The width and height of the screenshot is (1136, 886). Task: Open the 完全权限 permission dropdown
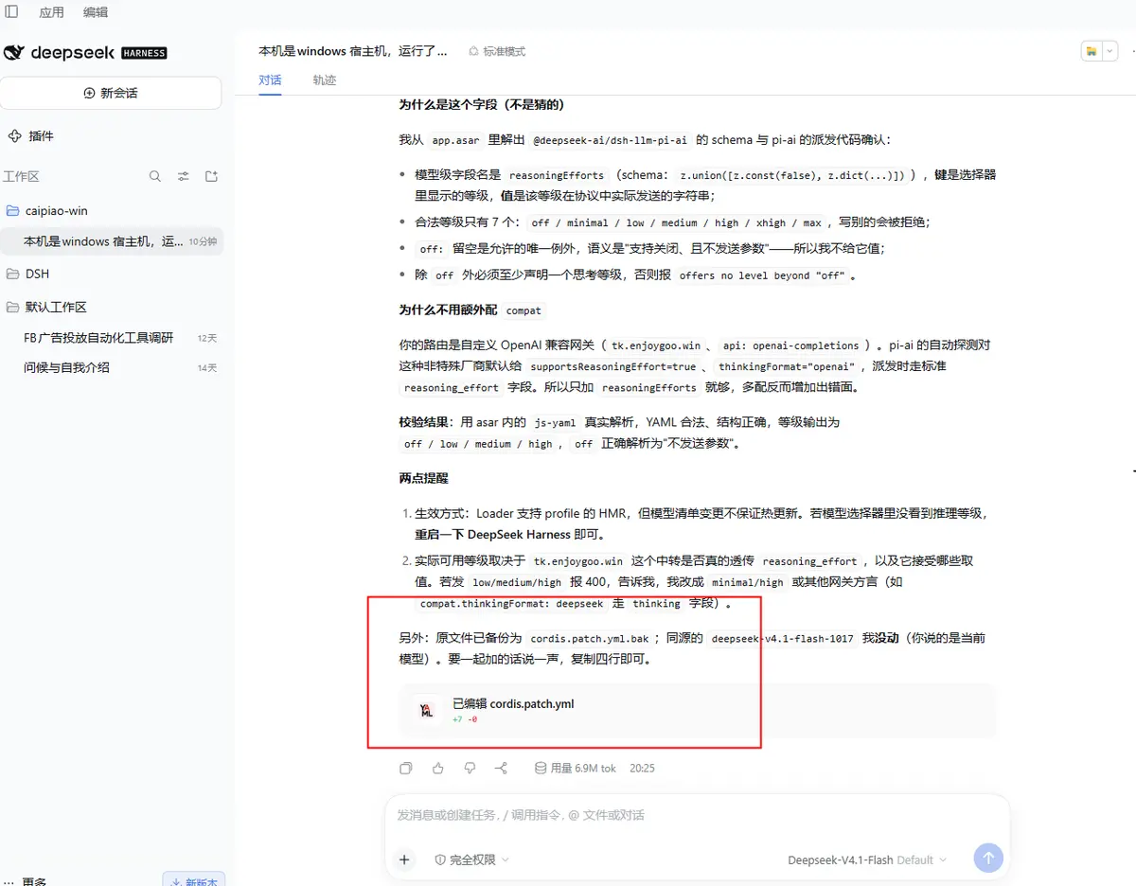click(471, 859)
